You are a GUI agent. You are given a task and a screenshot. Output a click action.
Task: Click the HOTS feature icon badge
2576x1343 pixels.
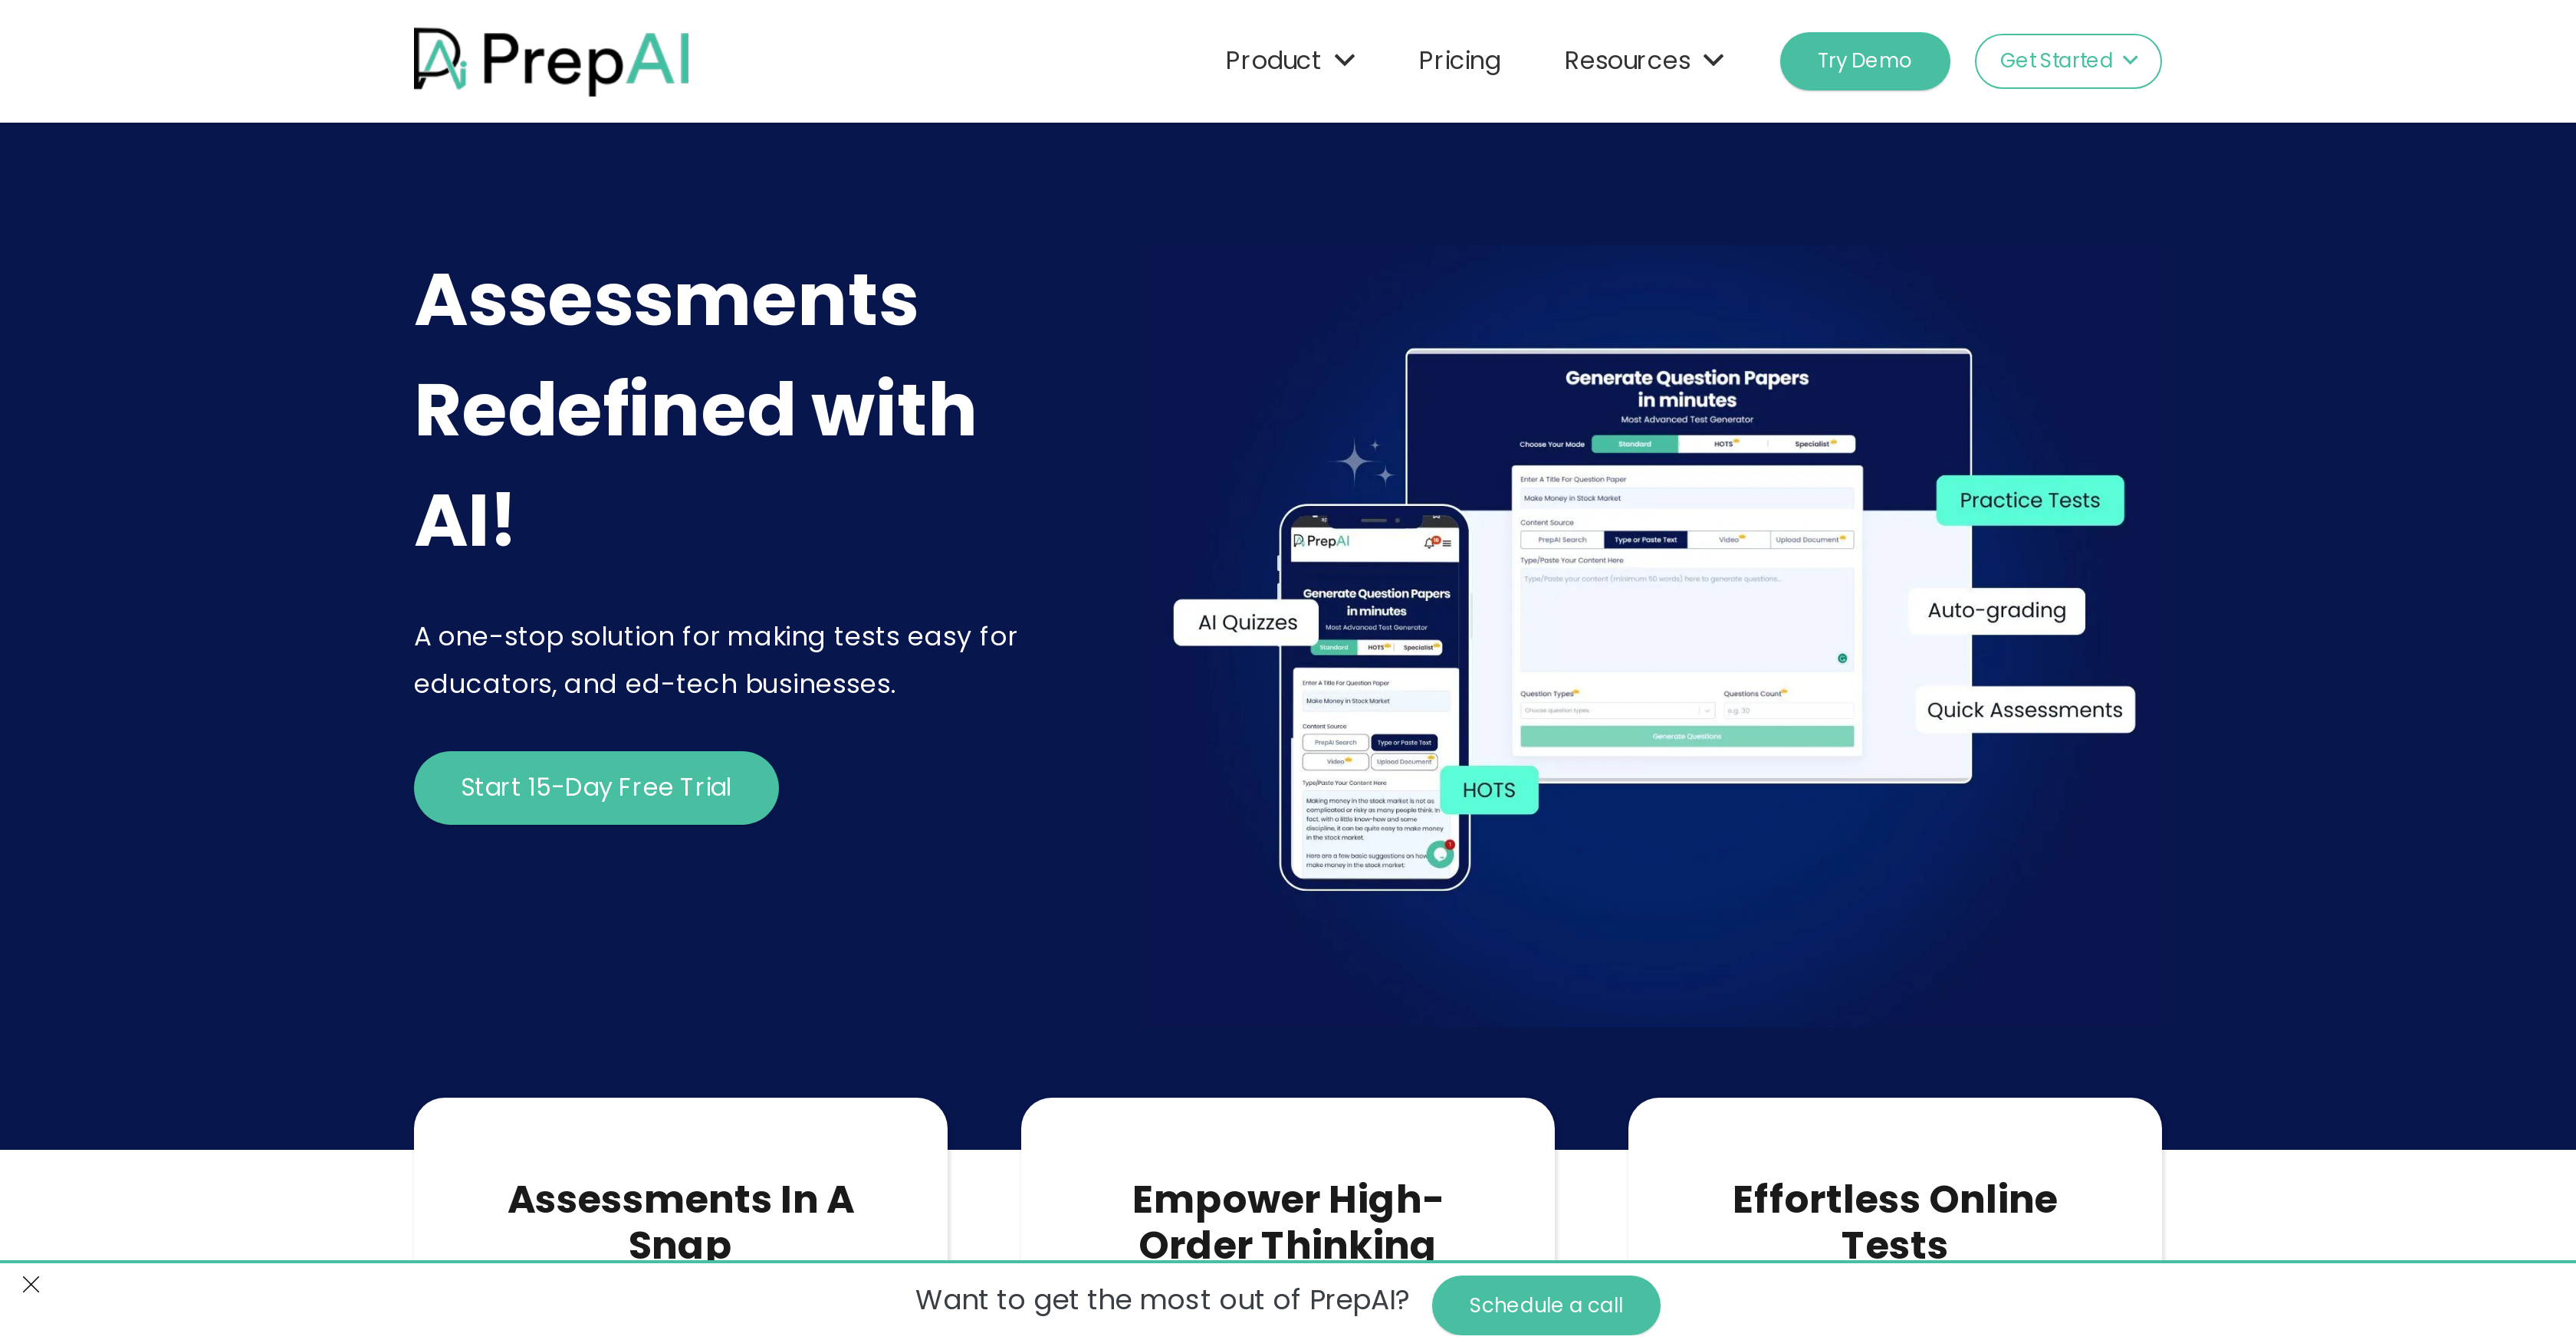(1490, 789)
